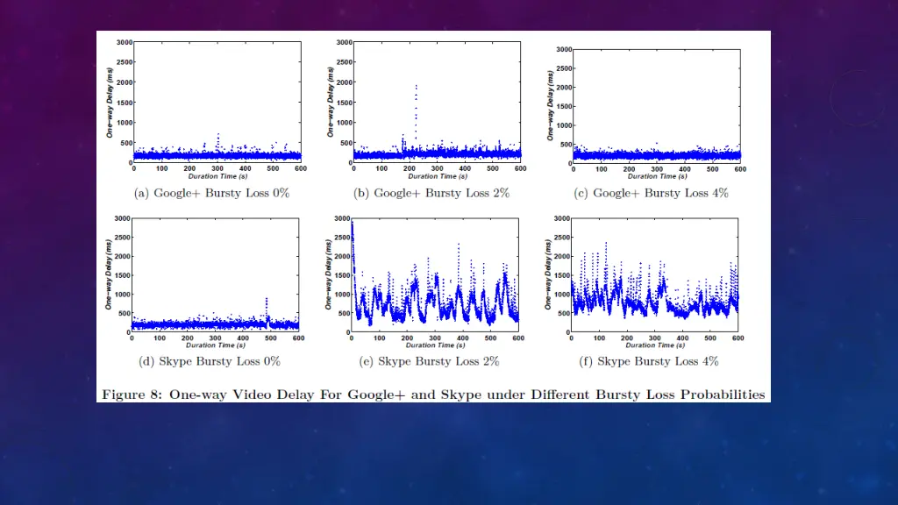
Task: Click 'Duration Time (s)' label under plot (b)
Action: coord(438,176)
